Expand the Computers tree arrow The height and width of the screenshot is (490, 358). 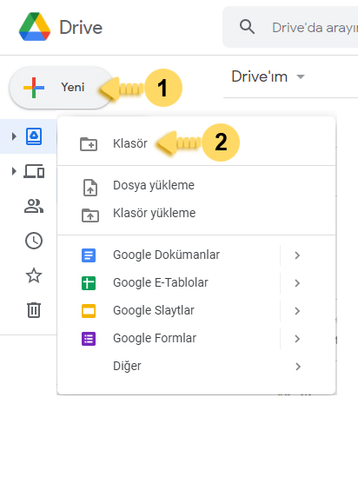click(x=14, y=171)
